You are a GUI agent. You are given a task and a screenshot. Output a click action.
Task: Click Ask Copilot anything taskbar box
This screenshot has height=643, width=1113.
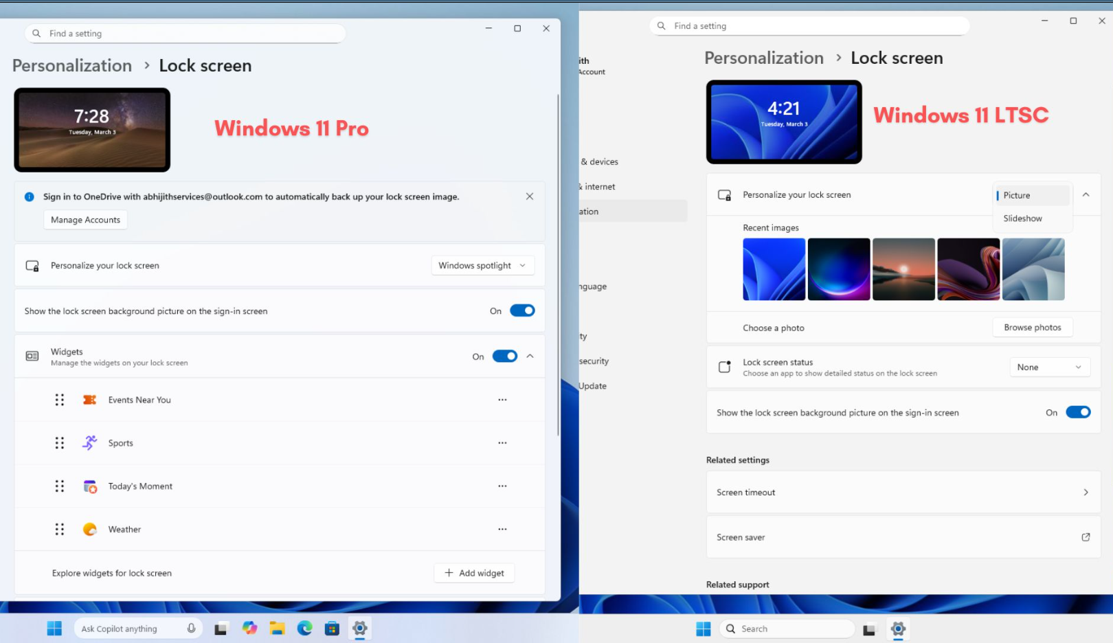(138, 629)
